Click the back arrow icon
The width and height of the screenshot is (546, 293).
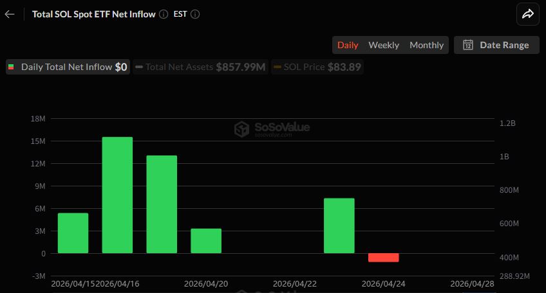pyautogui.click(x=10, y=14)
